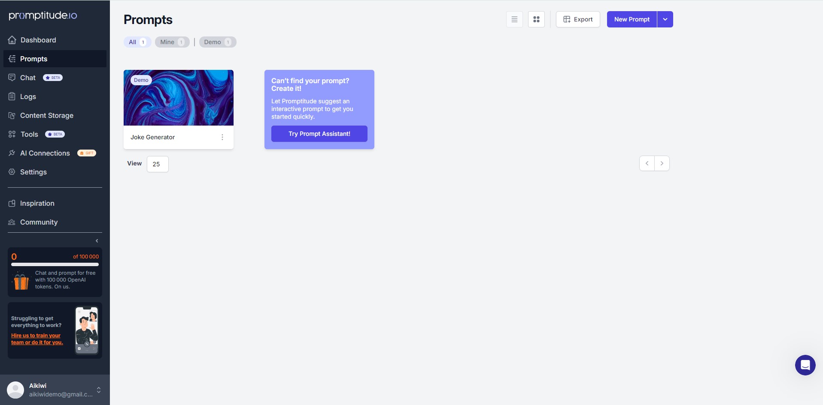Image resolution: width=823 pixels, height=405 pixels.
Task: Switch to grid view layout
Action: 536,19
